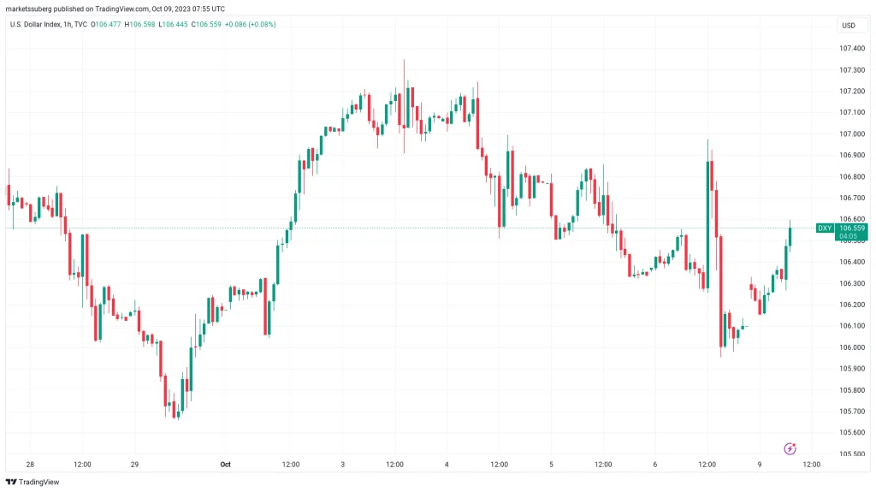Click the TradingView logo at bottom left
Image resolution: width=876 pixels, height=492 pixels.
(33, 482)
